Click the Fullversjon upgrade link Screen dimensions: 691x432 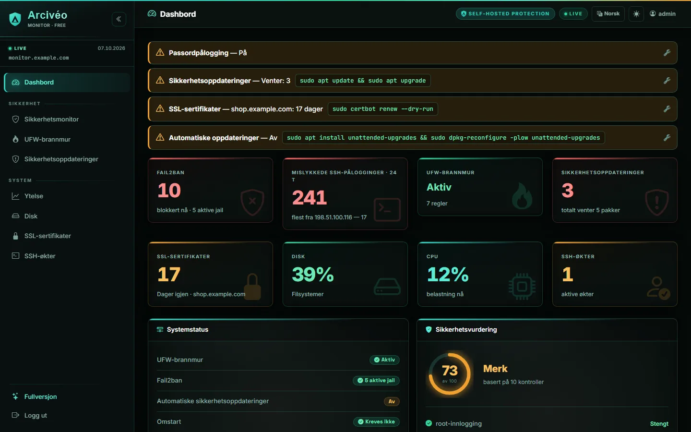pos(67,397)
